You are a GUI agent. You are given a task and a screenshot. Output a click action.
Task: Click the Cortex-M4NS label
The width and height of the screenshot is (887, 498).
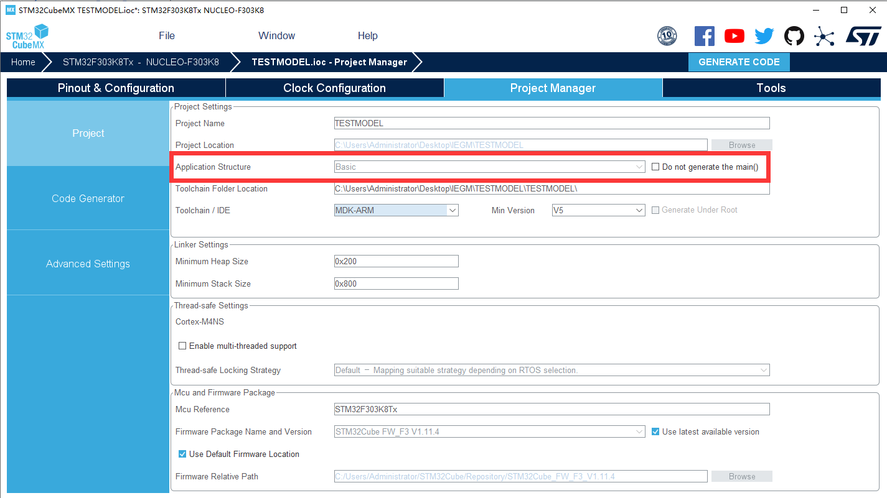[200, 322]
